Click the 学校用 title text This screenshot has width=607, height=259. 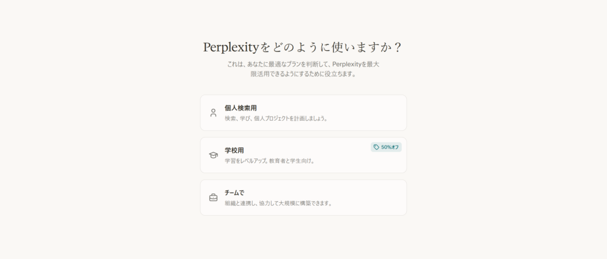click(234, 150)
